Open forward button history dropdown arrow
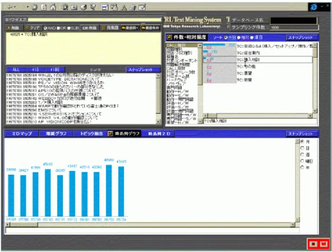The image size is (332, 252). (27, 7)
